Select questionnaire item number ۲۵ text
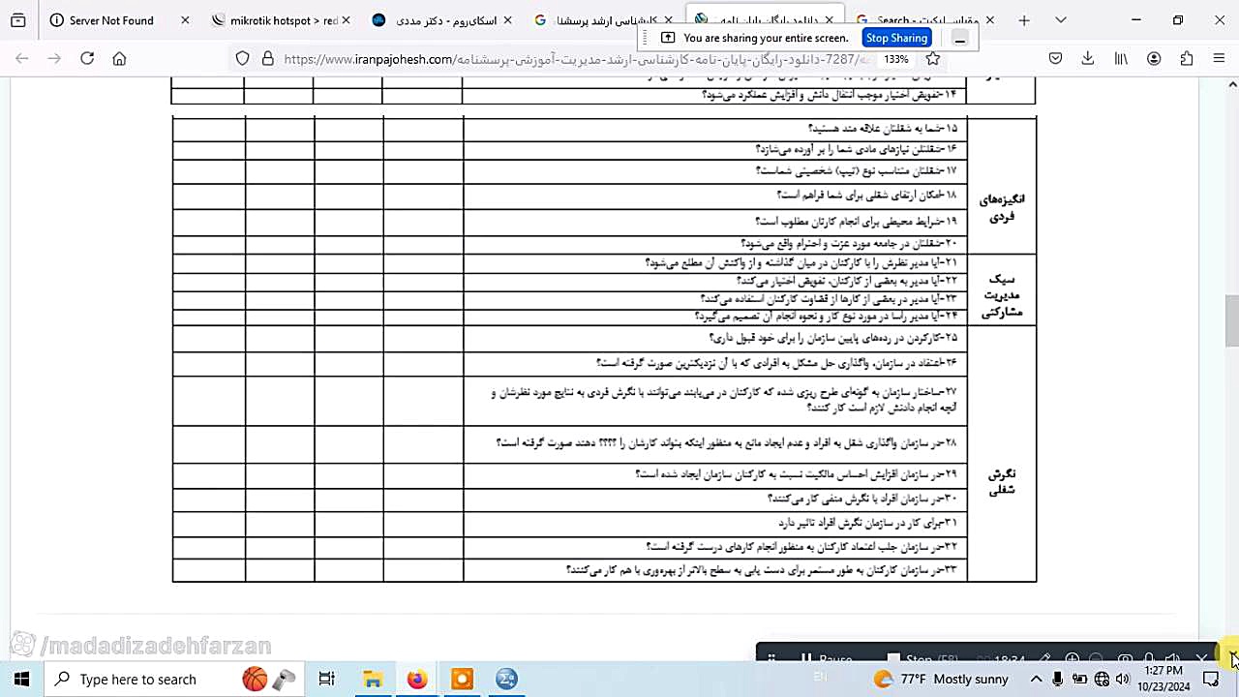 833,338
